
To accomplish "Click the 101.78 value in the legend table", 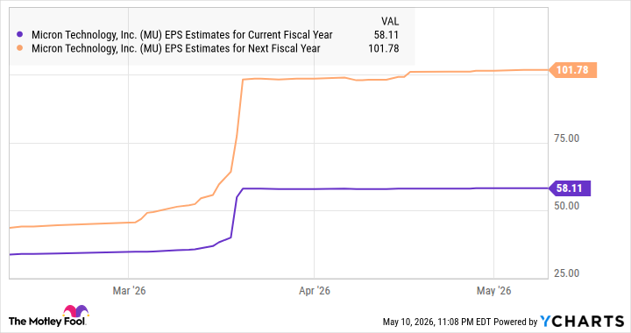I will coord(384,49).
